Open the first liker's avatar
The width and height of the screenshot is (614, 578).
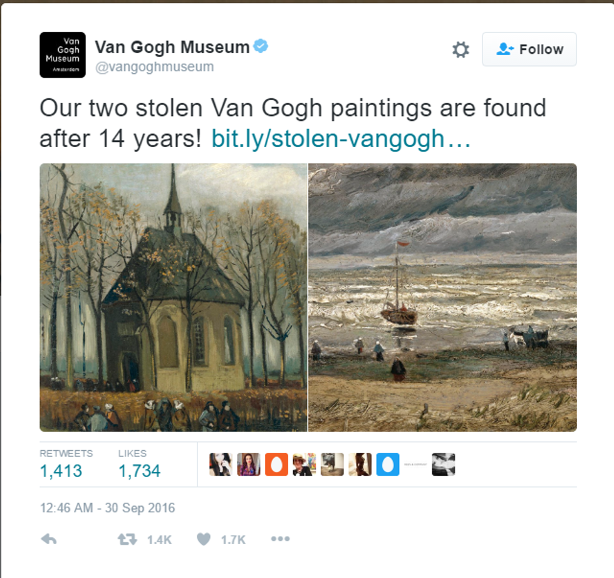[x=221, y=465]
